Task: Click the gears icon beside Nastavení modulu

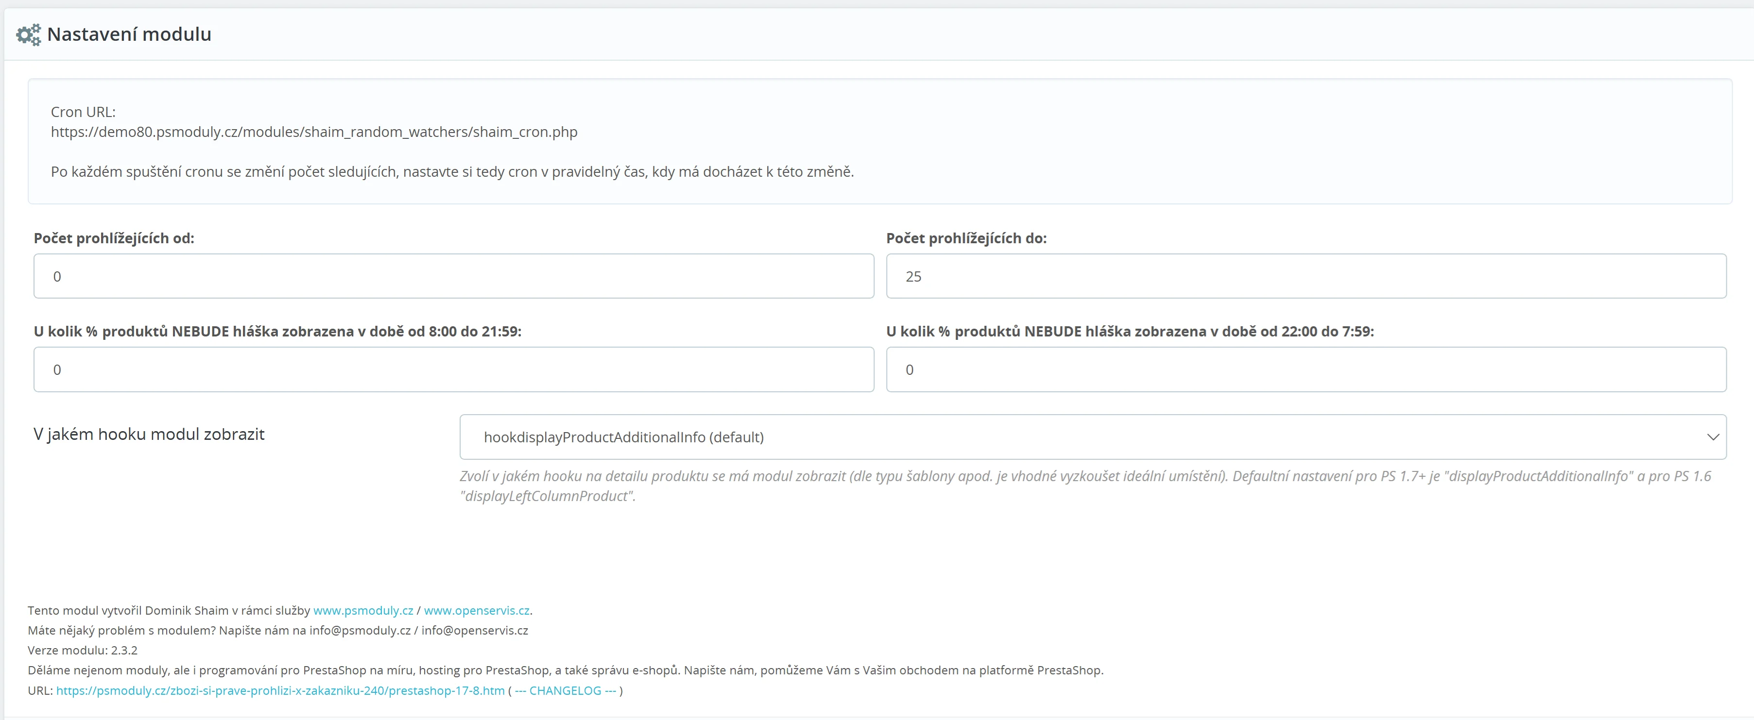Action: [x=28, y=34]
